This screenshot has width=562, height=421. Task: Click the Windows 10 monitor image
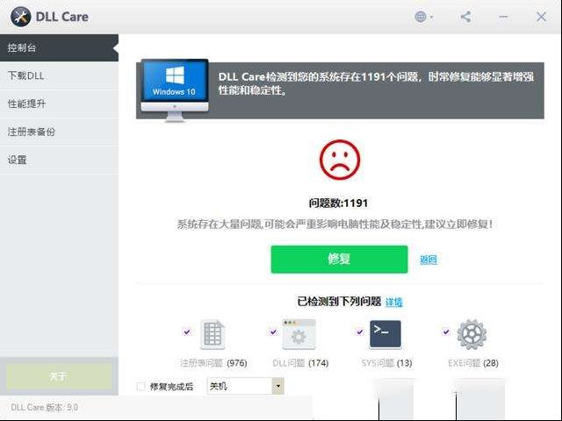(175, 90)
